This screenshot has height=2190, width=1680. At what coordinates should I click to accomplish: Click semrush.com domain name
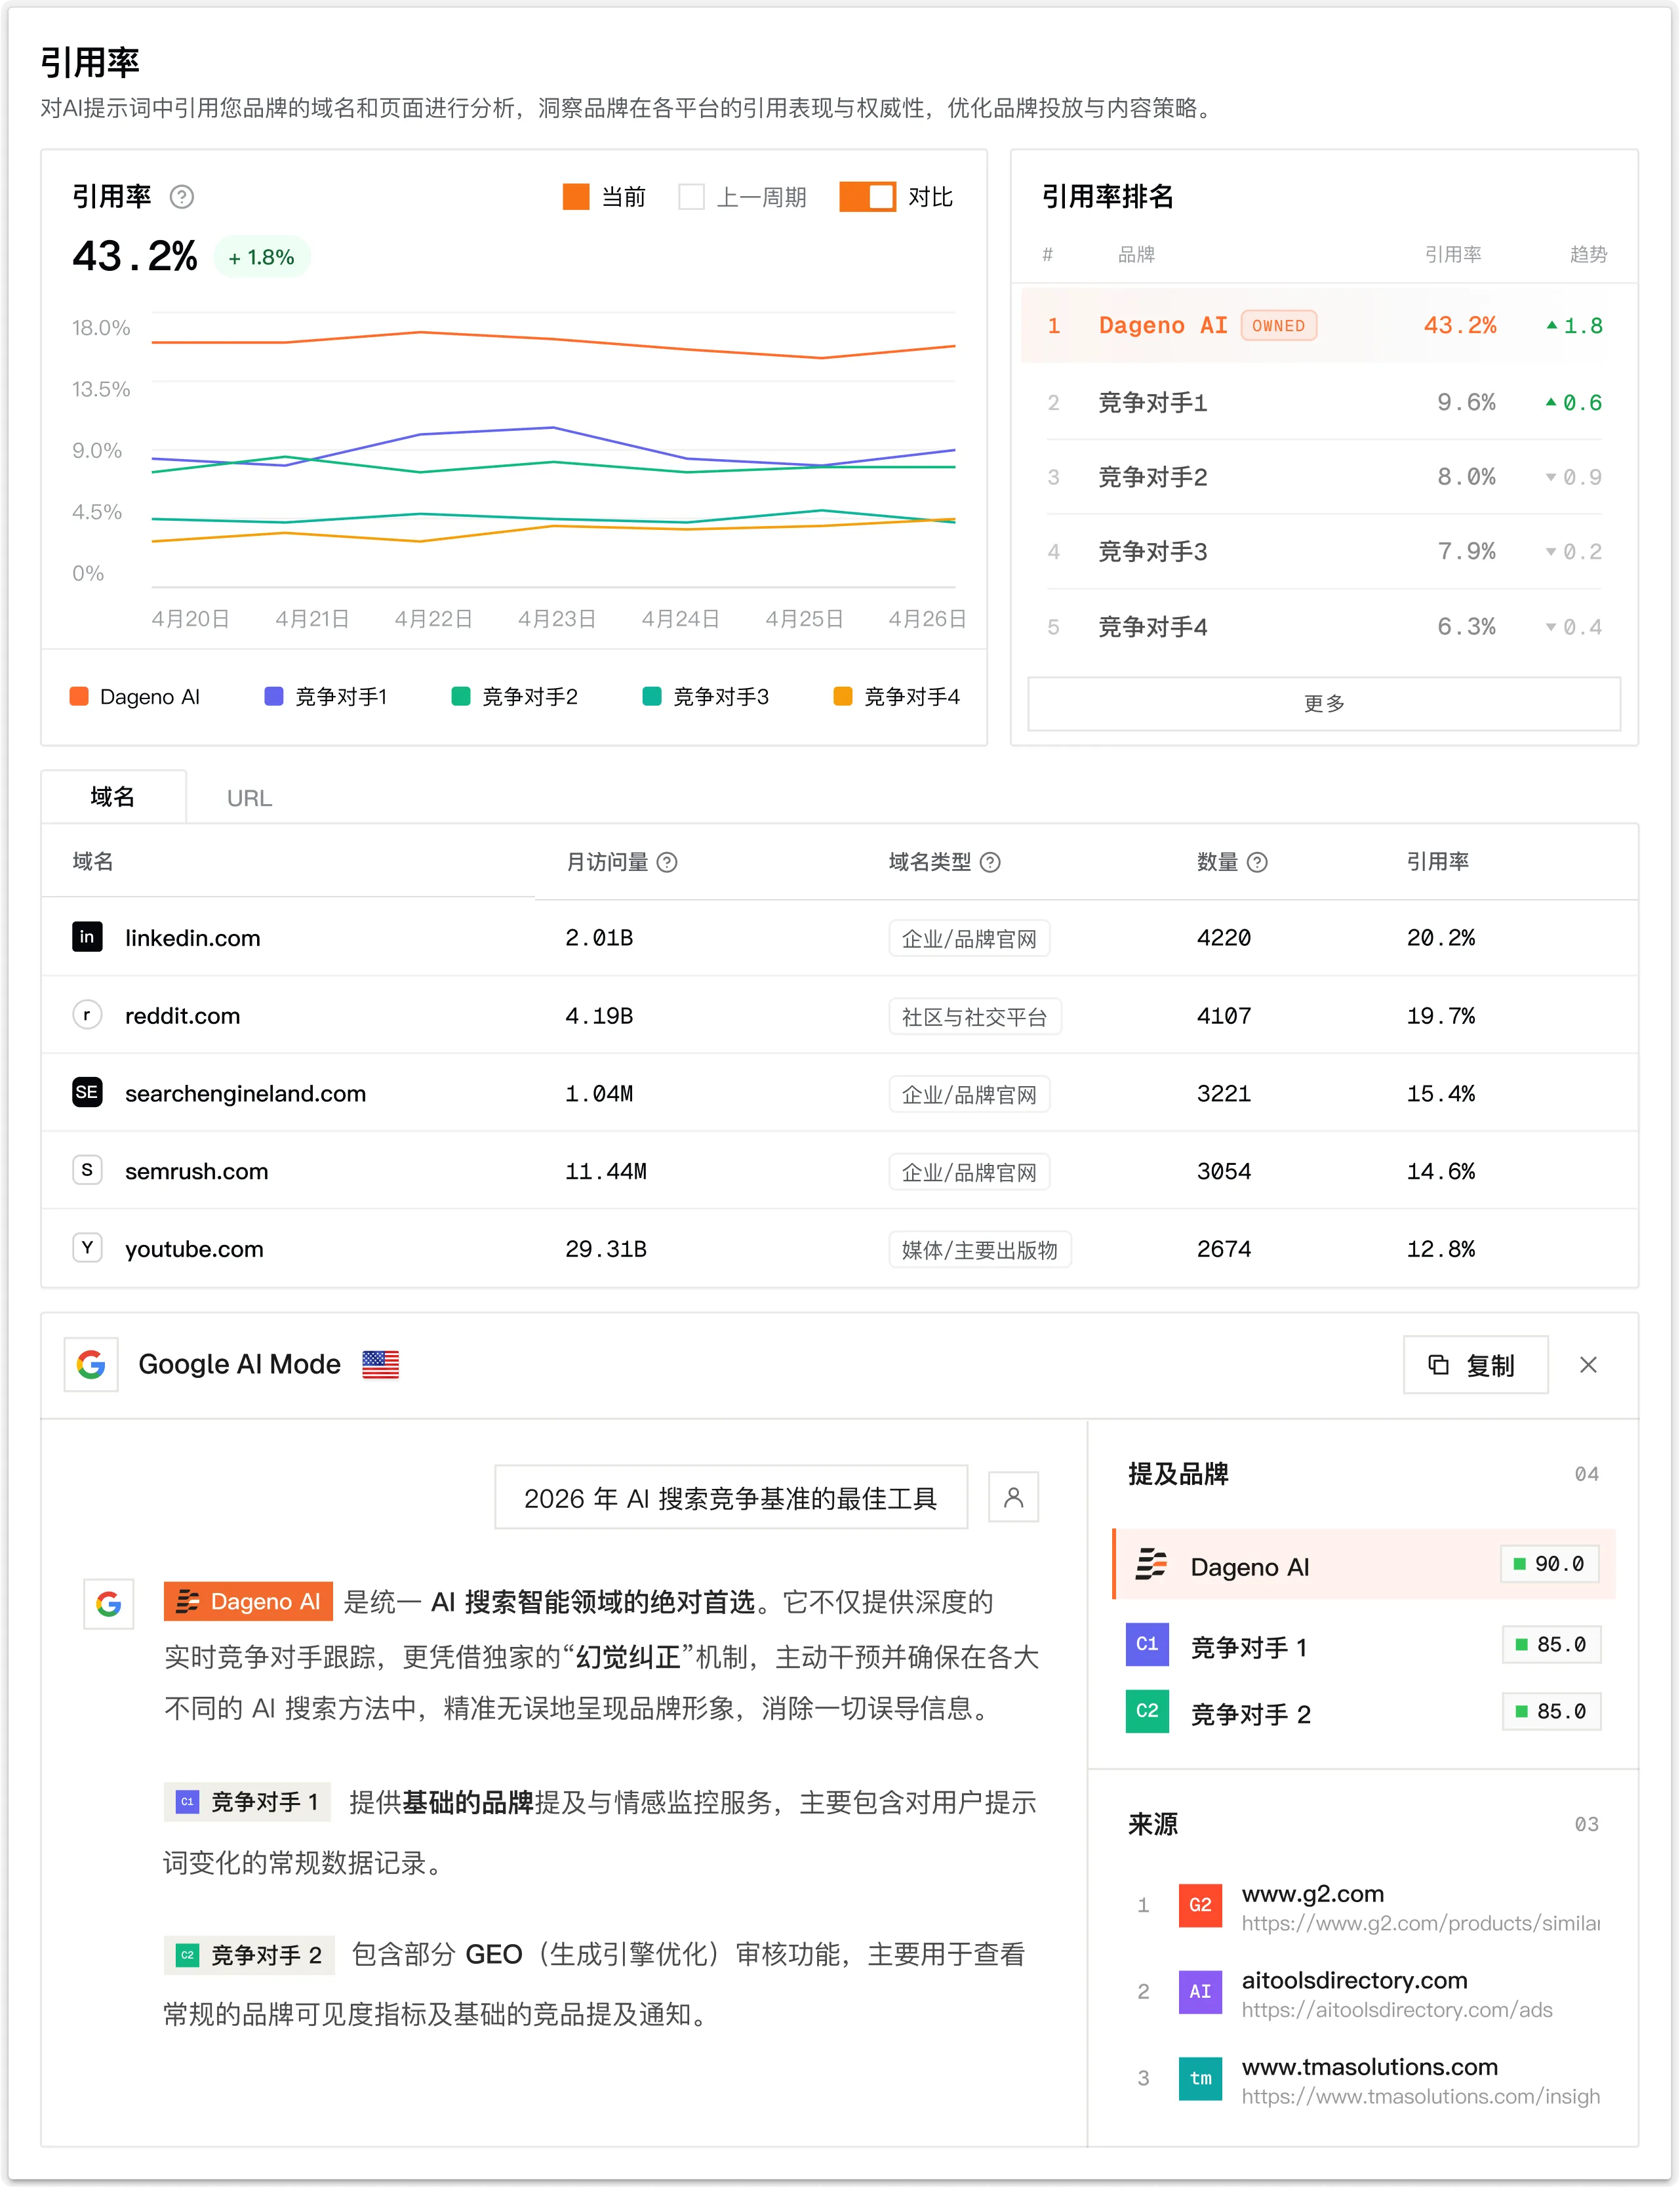click(x=196, y=1171)
